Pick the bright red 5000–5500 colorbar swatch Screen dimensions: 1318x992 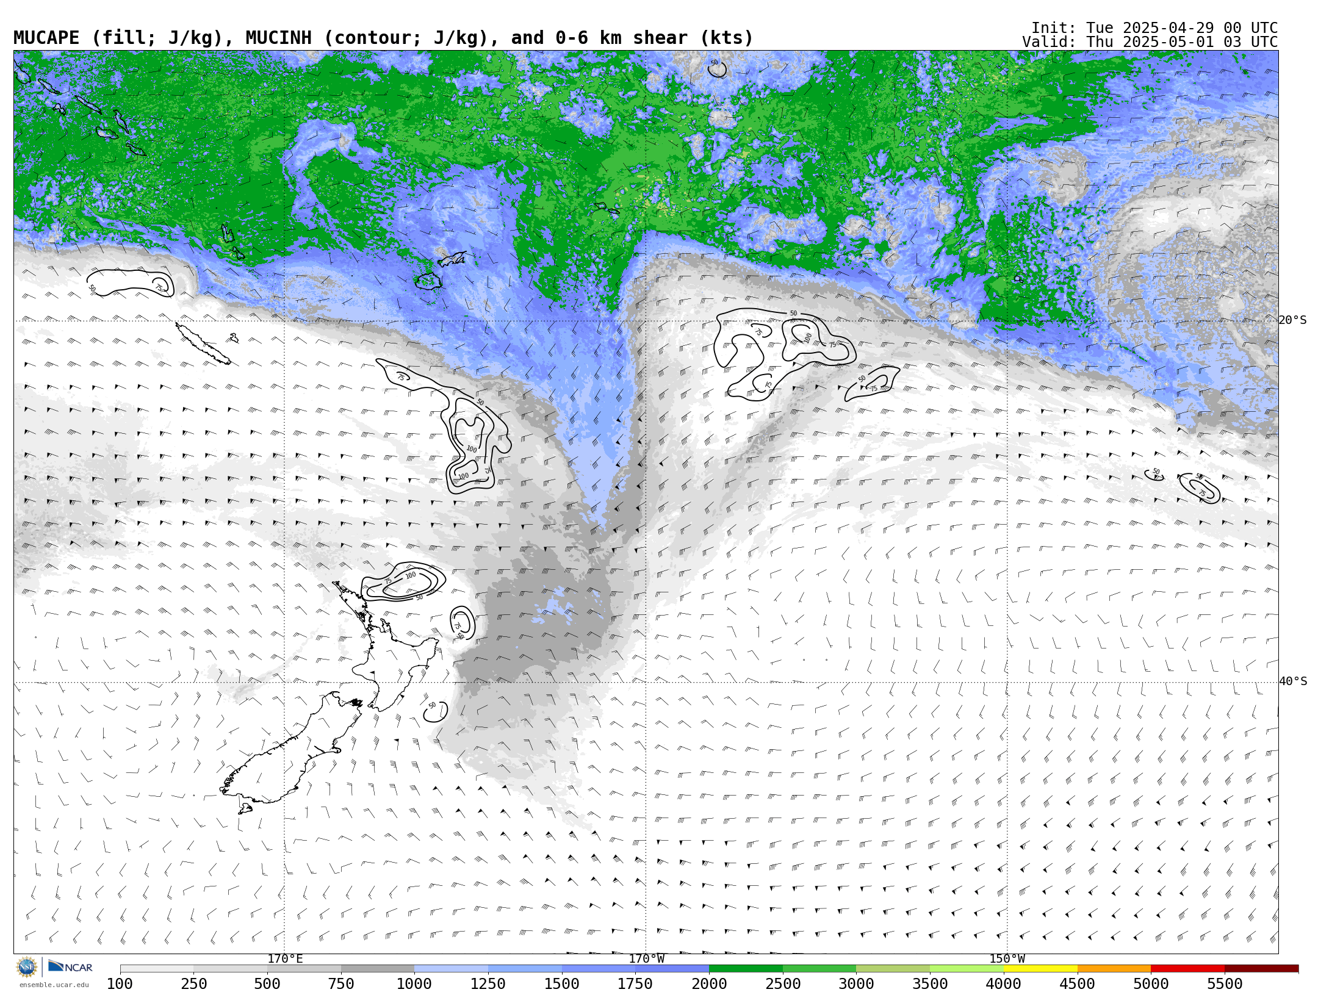1188,969
